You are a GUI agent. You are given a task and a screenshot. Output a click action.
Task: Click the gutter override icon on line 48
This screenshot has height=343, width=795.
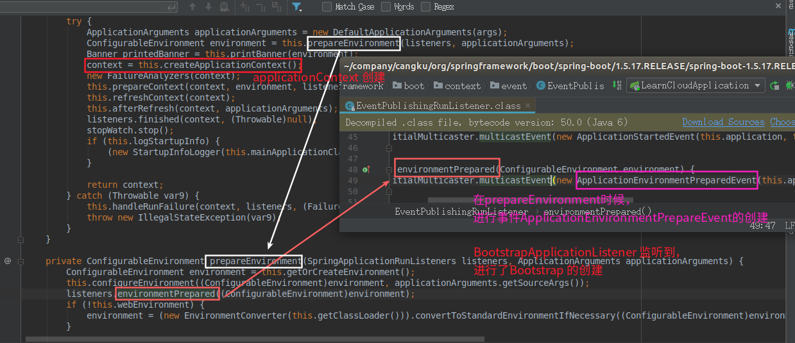click(x=367, y=169)
